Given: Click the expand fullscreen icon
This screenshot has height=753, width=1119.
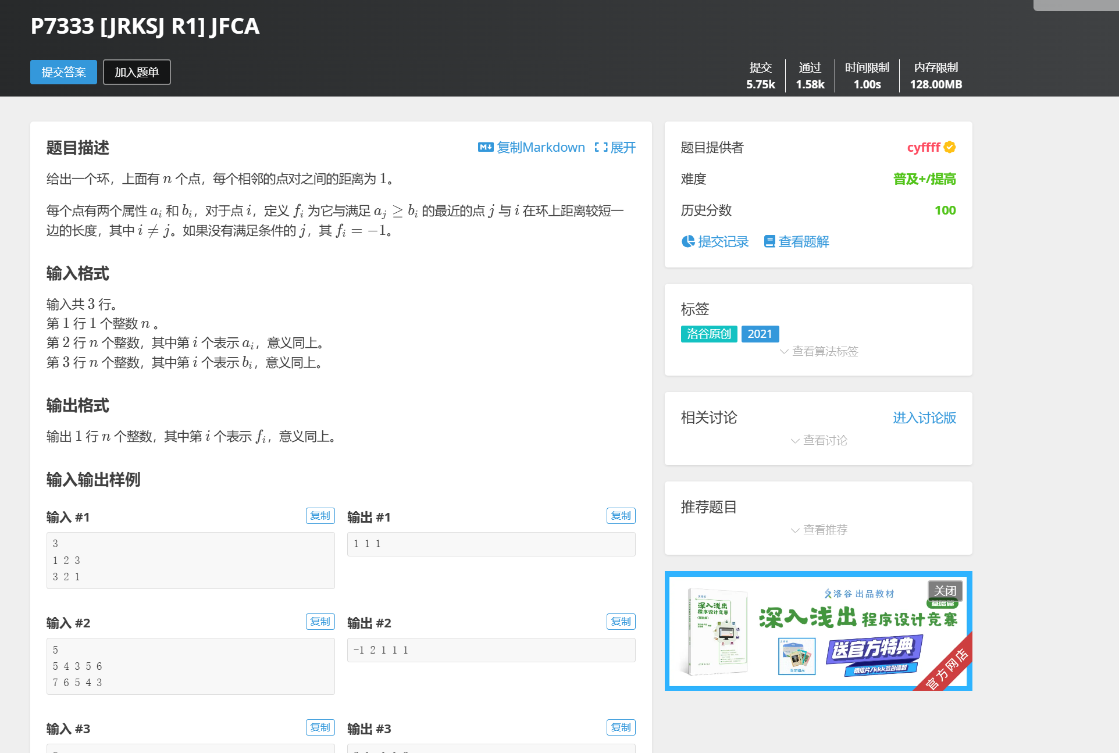Looking at the screenshot, I should click(601, 147).
